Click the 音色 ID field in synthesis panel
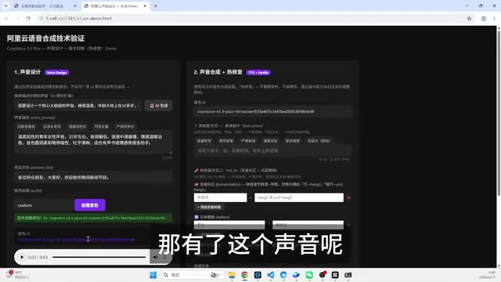 [x=273, y=111]
